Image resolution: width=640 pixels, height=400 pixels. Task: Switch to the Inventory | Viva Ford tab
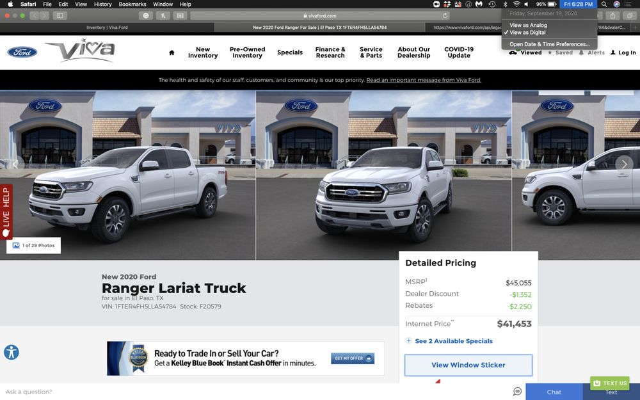pyautogui.click(x=107, y=28)
